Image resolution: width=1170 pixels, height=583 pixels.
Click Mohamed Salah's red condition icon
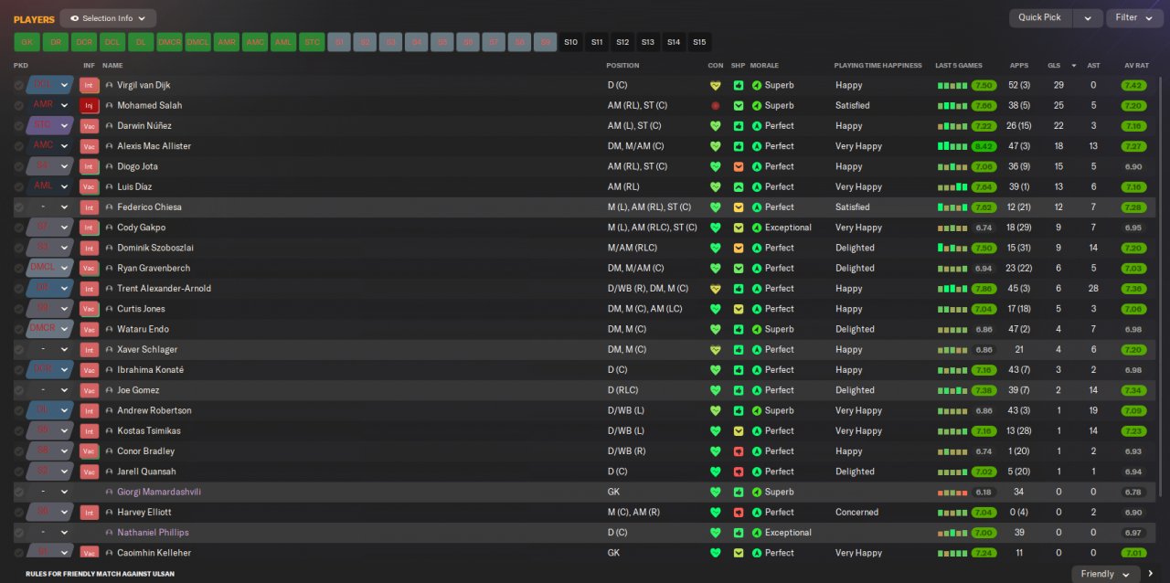tap(715, 105)
